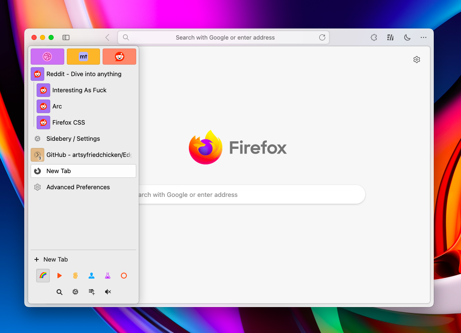Open Sidebery settings gear at bottom
The image size is (461, 333).
point(75,292)
